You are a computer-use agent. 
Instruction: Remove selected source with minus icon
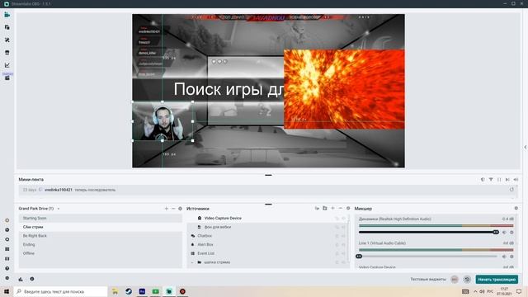point(341,209)
